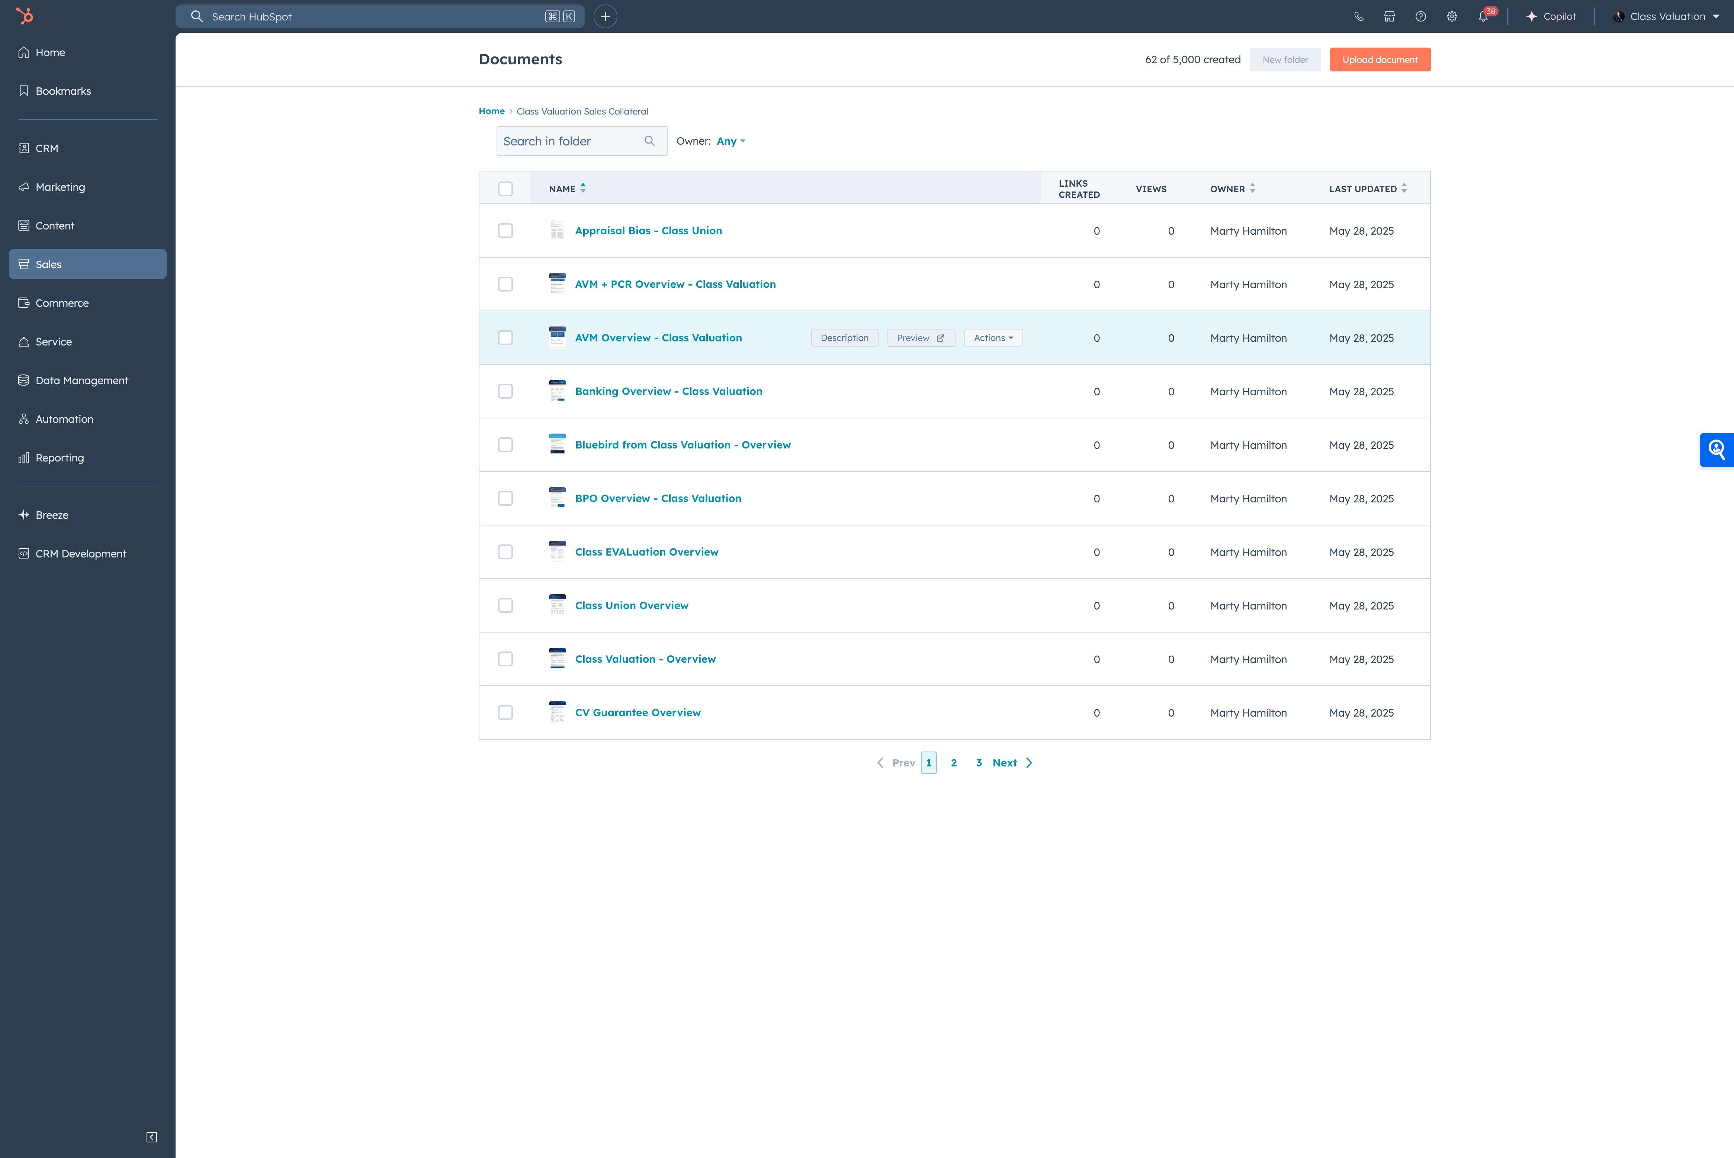This screenshot has width=1734, height=1158.
Task: Open the Owner Any filter dropdown
Action: click(x=730, y=141)
